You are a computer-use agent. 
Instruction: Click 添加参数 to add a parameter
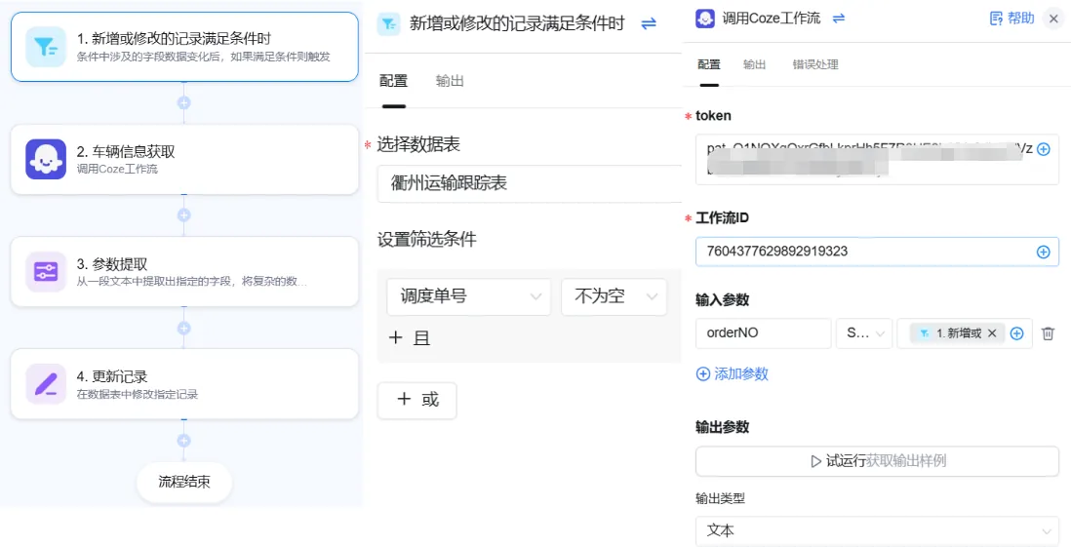coord(733,373)
